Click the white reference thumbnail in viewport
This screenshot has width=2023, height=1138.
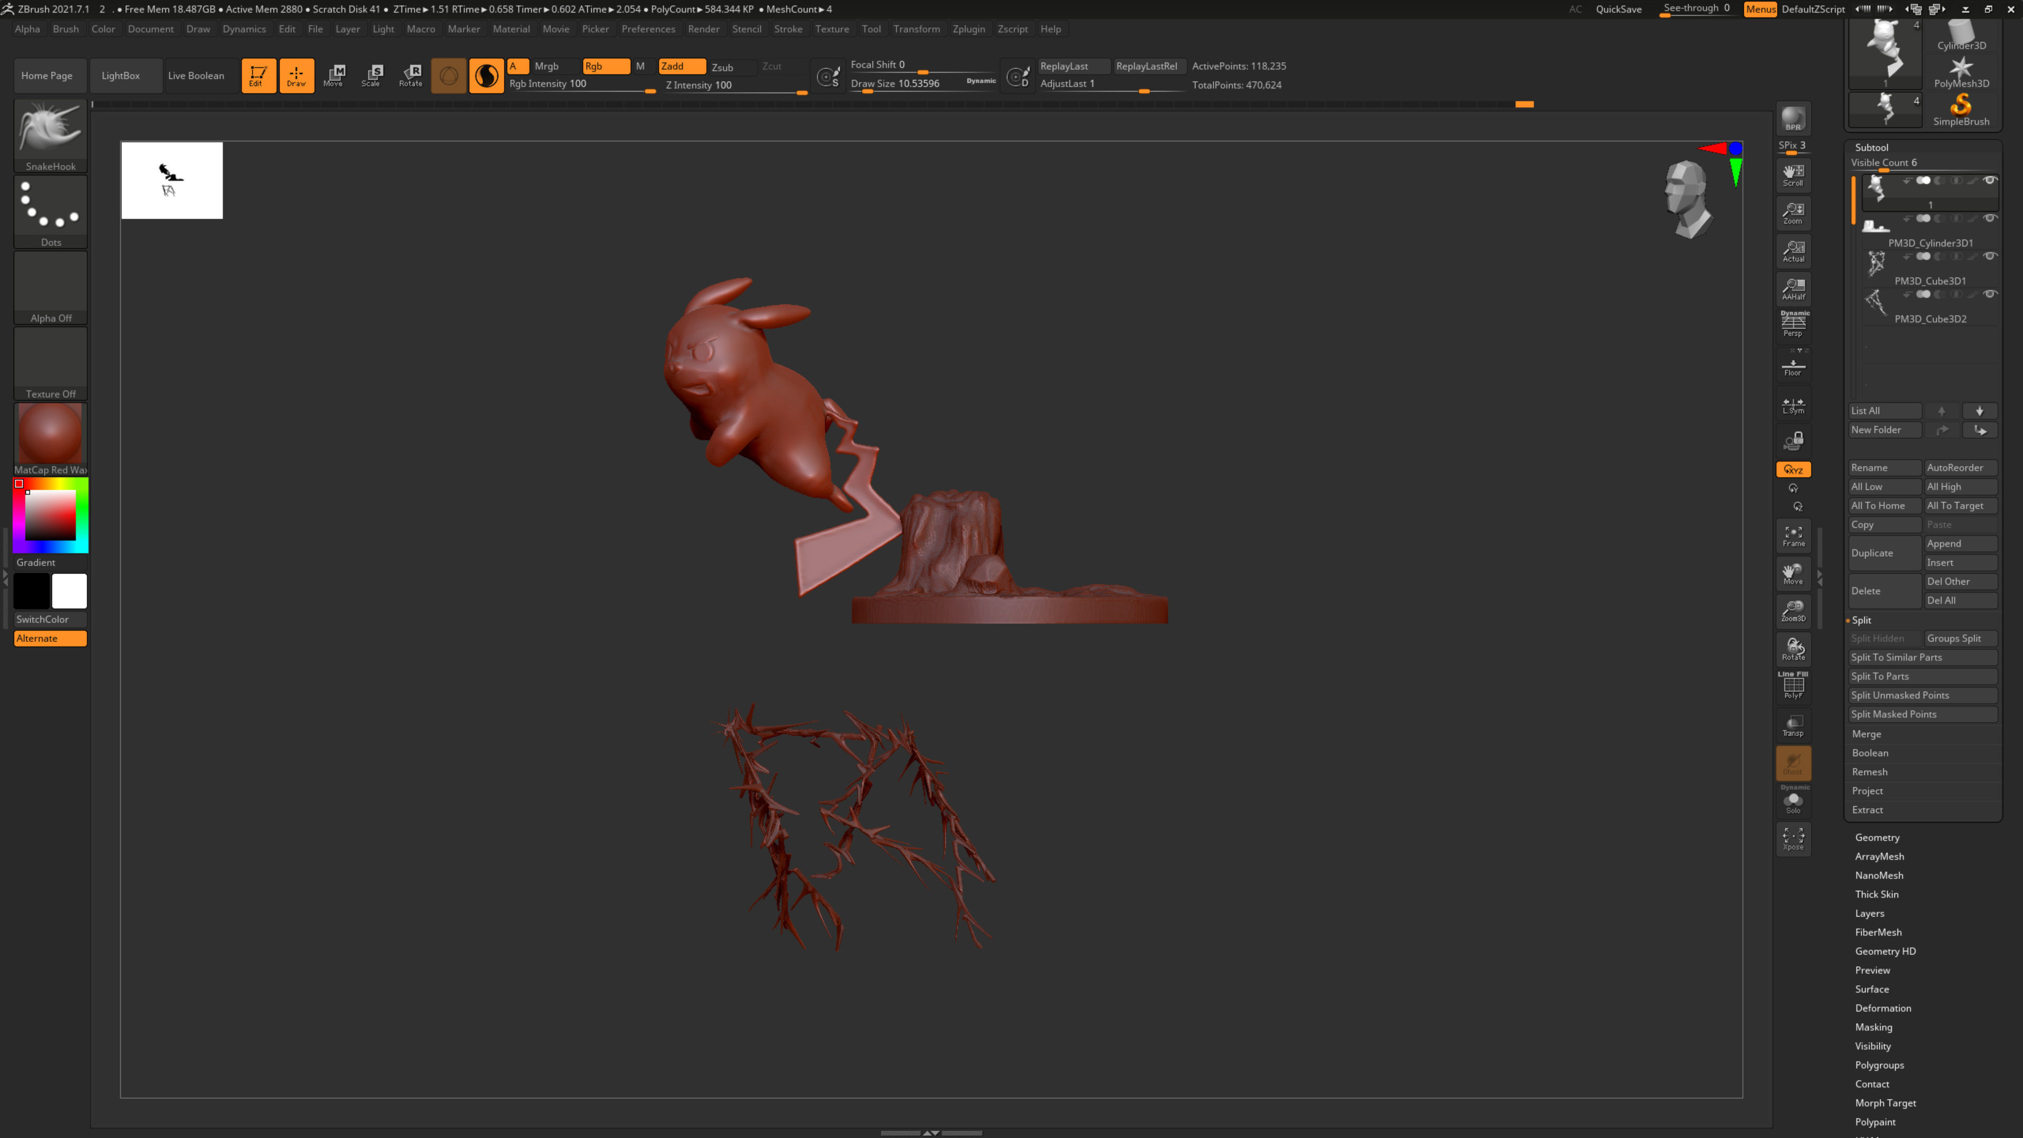(172, 180)
